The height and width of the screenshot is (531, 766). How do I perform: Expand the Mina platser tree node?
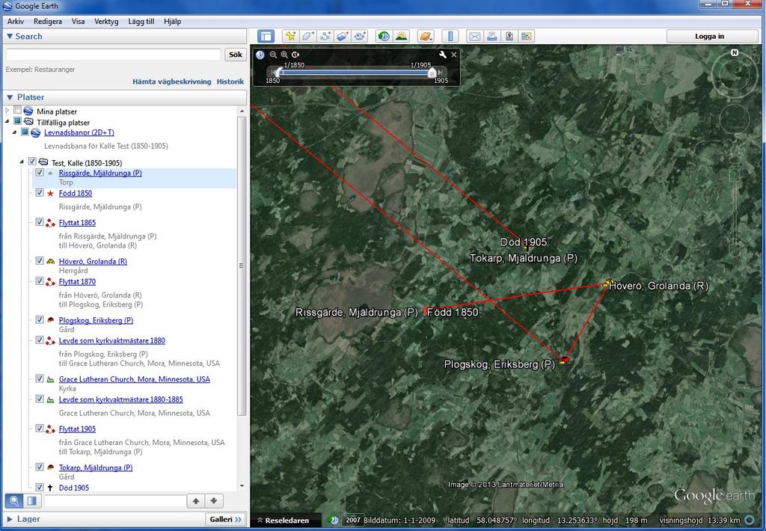click(x=7, y=111)
